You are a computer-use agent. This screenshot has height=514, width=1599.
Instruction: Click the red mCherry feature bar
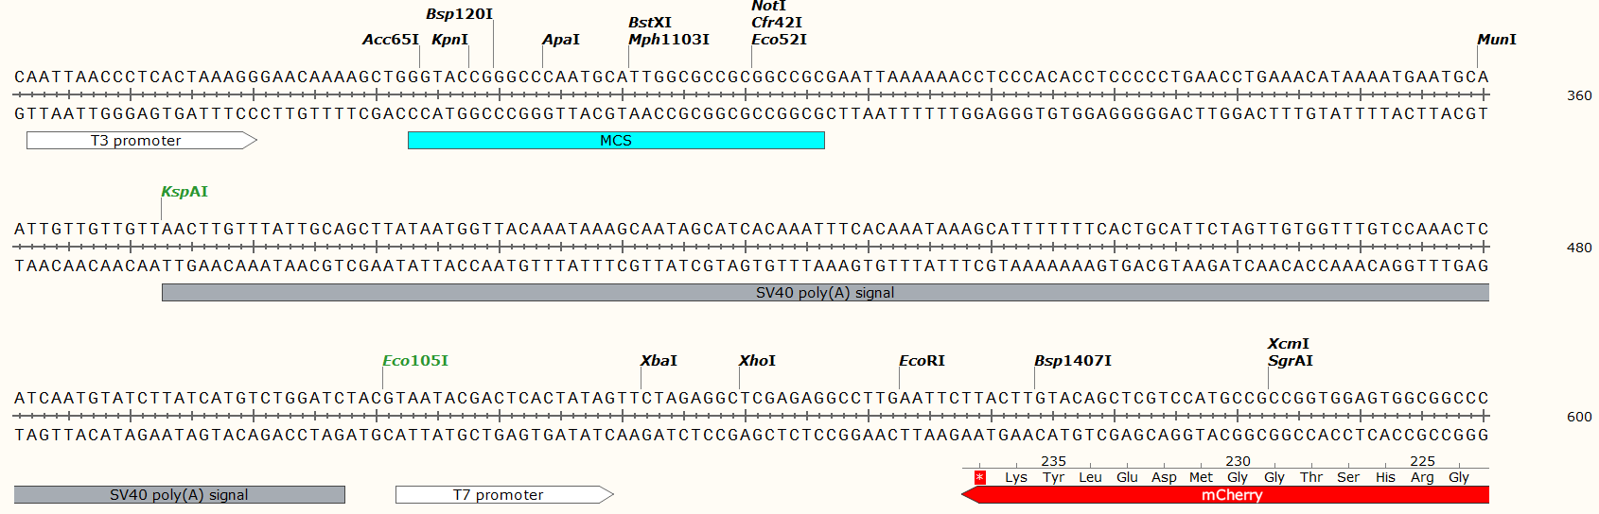(x=1230, y=495)
